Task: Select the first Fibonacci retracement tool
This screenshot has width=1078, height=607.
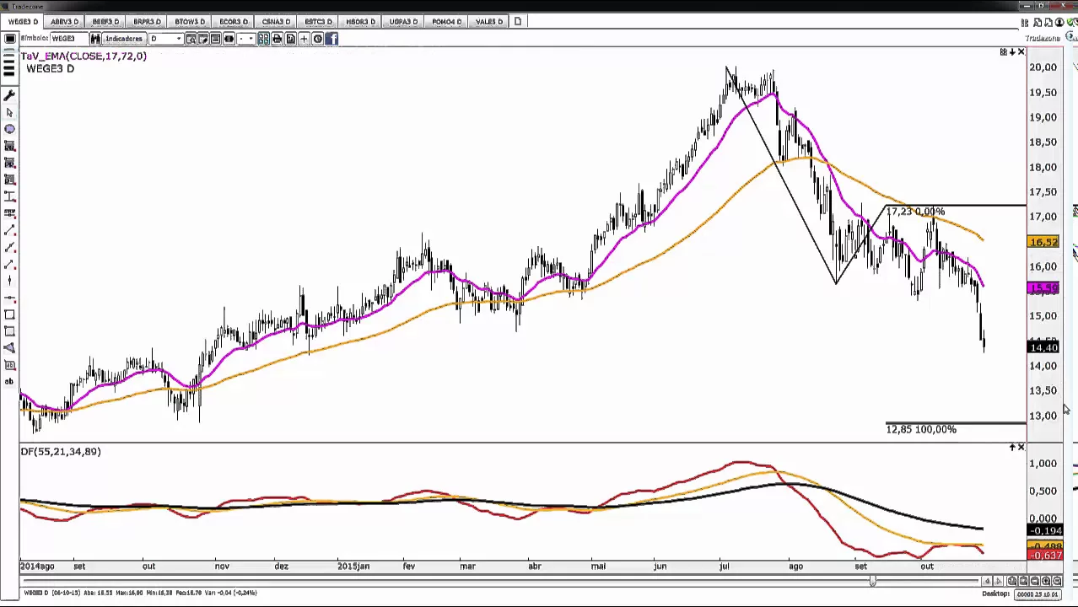Action: [9, 147]
